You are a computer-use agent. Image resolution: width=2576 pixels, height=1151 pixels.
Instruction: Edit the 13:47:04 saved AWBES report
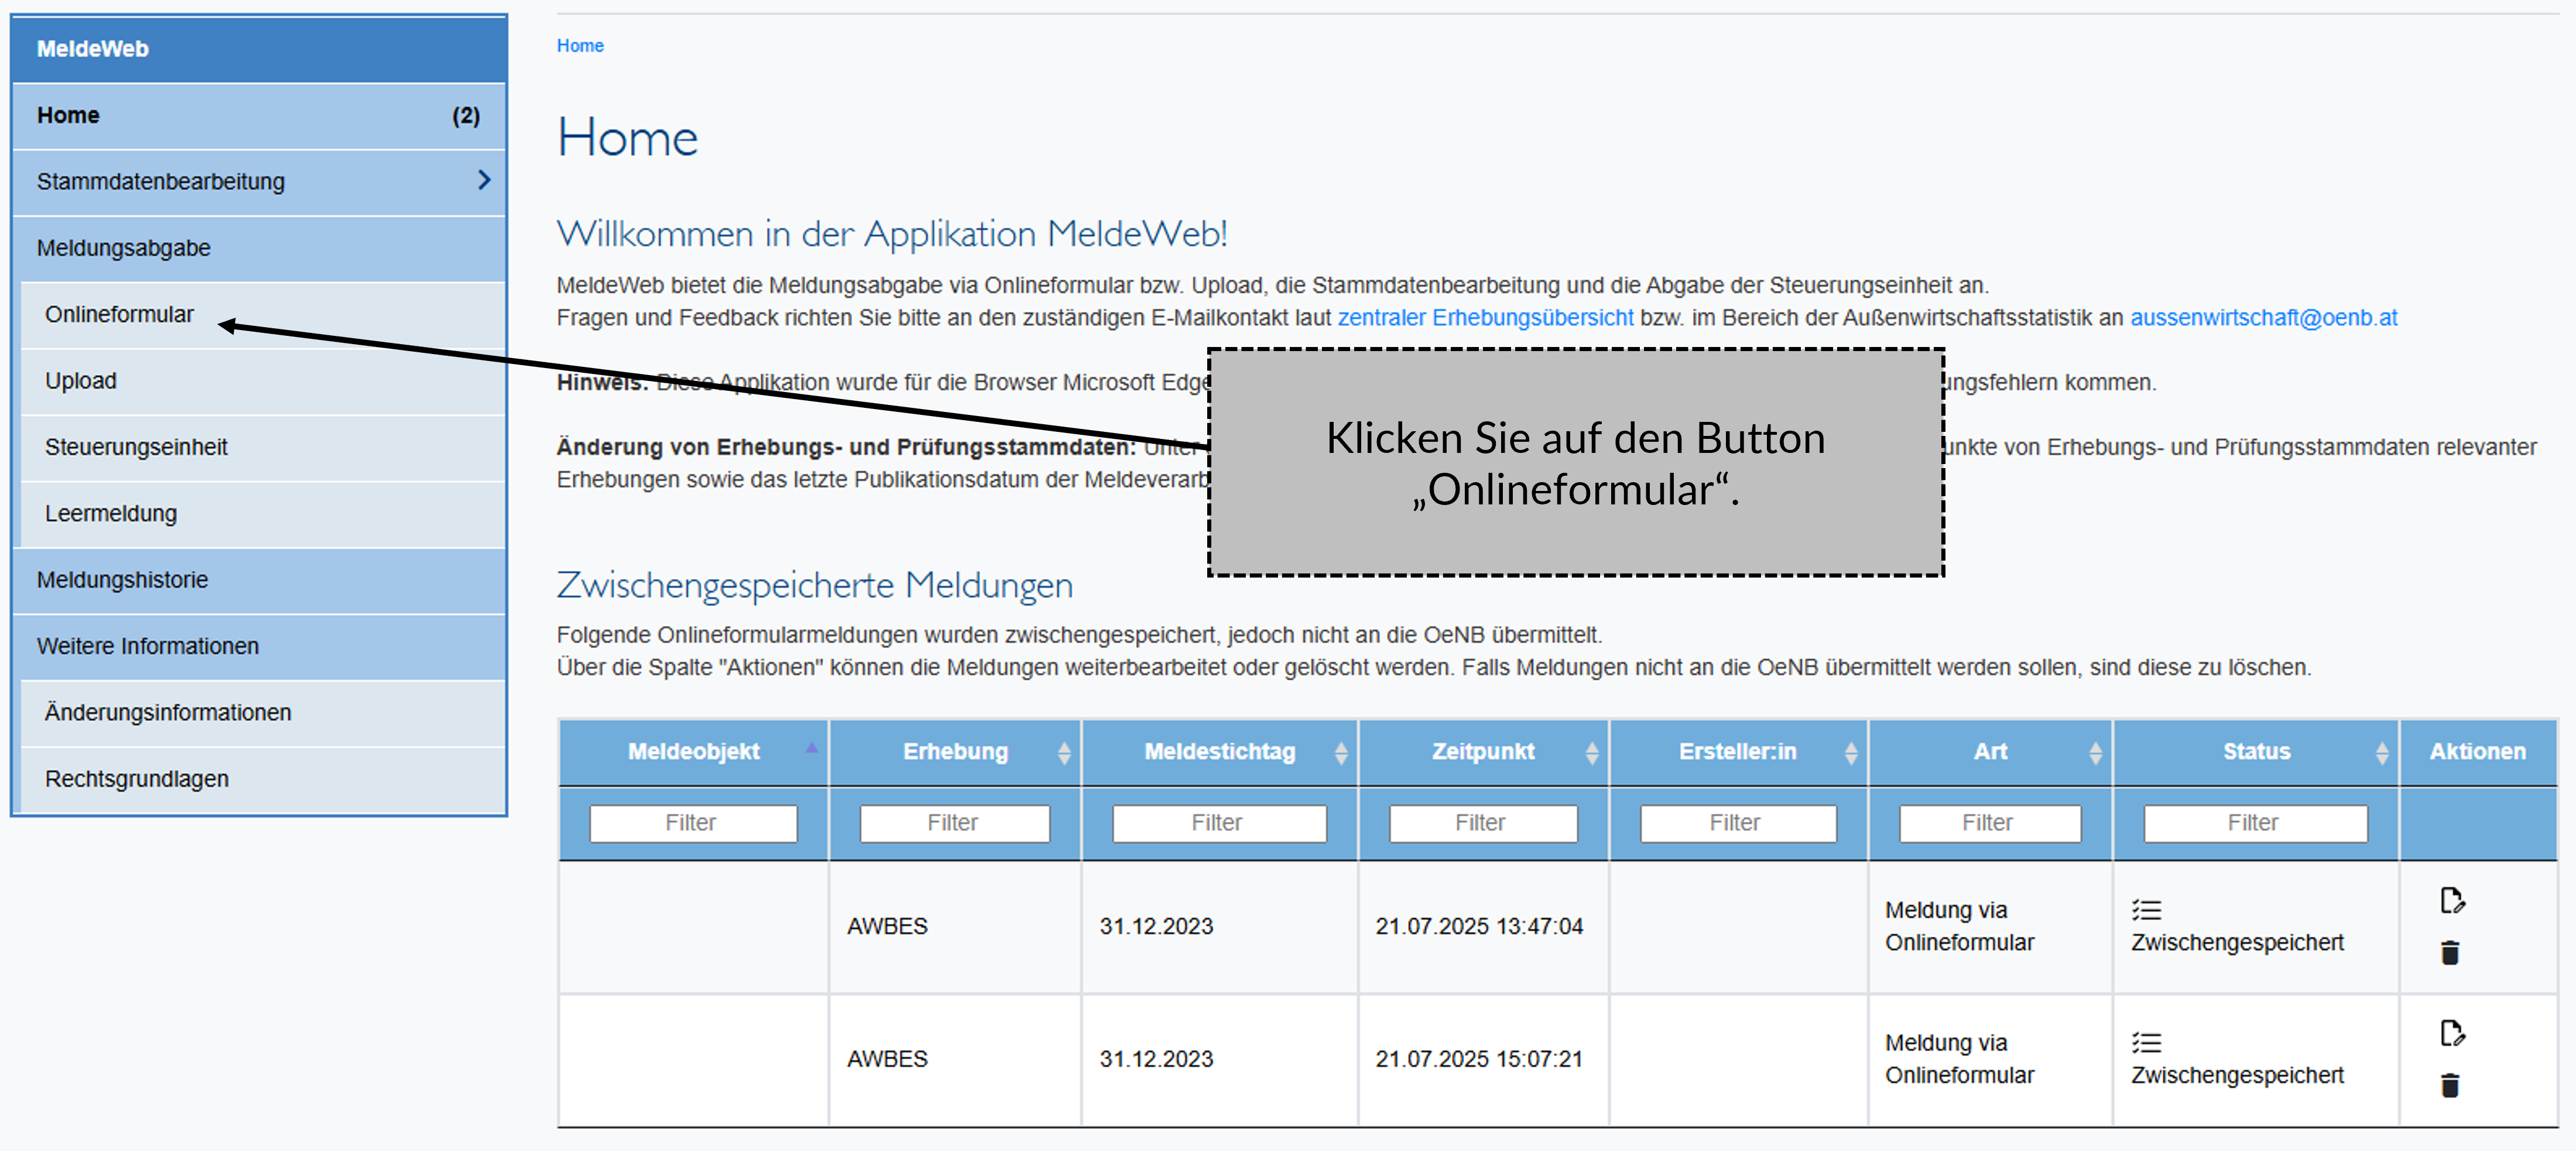2451,900
